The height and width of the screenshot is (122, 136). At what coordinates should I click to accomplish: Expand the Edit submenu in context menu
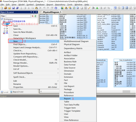click(x=58, y=81)
